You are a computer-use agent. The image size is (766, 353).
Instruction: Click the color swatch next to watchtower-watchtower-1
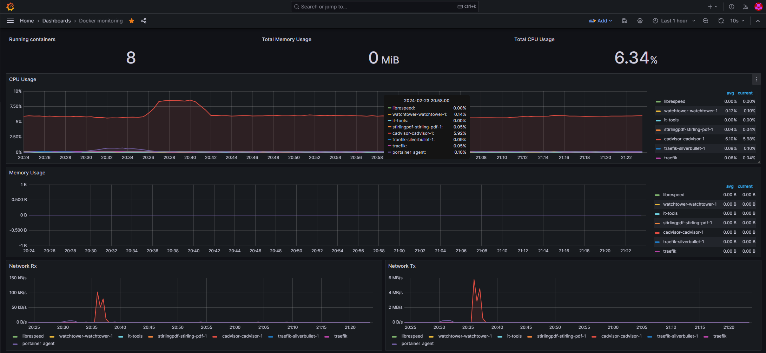[658, 111]
